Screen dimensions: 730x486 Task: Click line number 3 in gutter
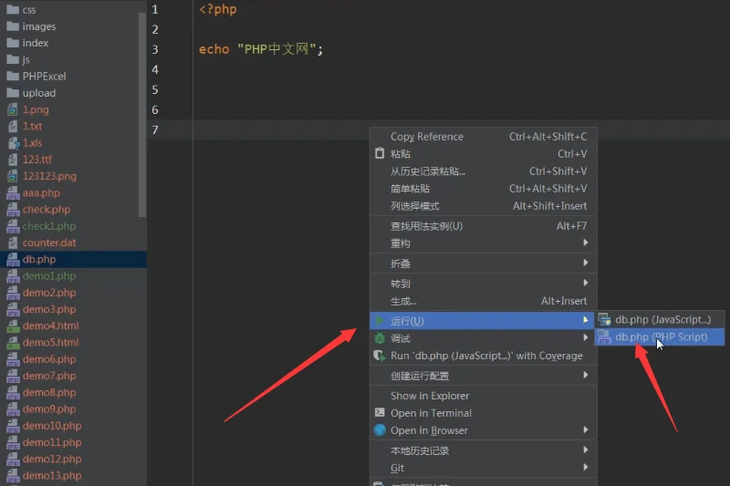[155, 49]
